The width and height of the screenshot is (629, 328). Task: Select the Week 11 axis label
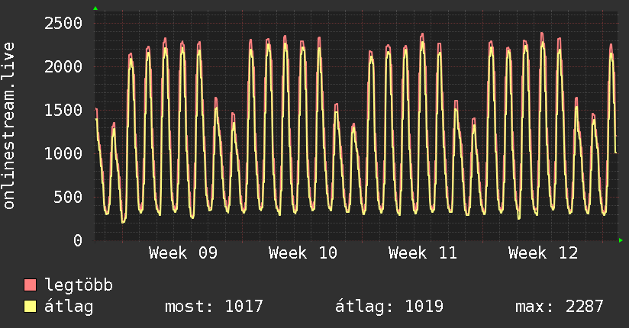pyautogui.click(x=422, y=252)
